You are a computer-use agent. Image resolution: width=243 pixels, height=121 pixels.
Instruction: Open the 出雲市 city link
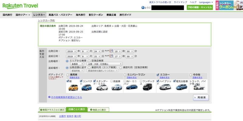63,116
